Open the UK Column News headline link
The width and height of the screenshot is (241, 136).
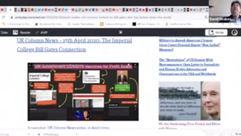click(75, 45)
